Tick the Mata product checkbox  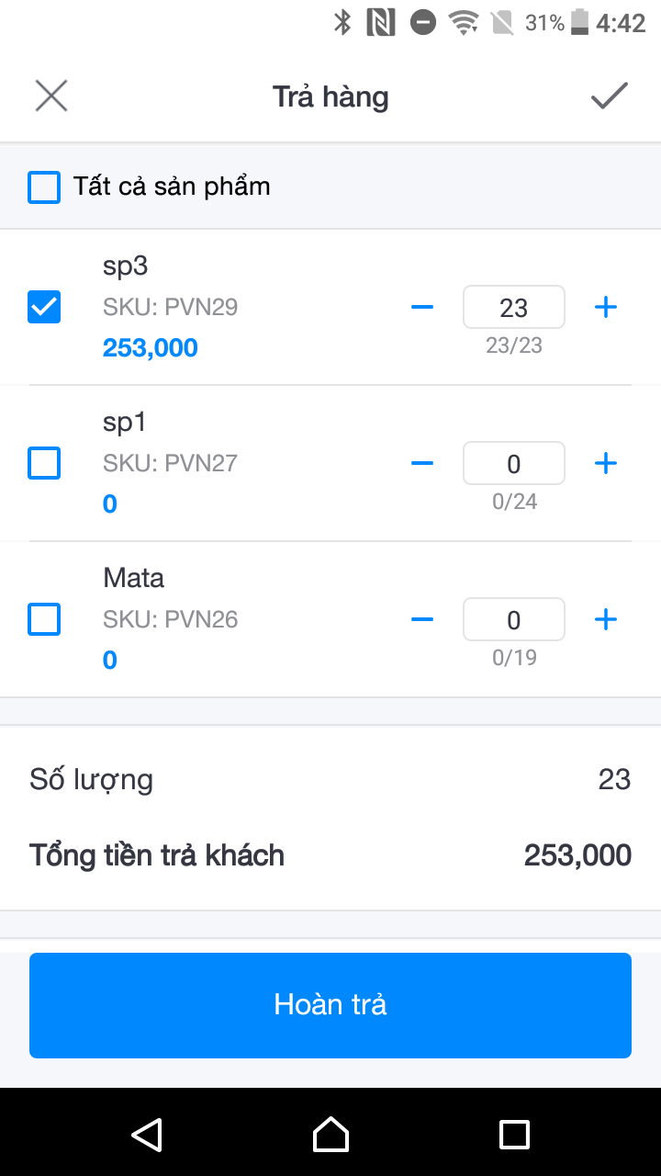[x=44, y=619]
